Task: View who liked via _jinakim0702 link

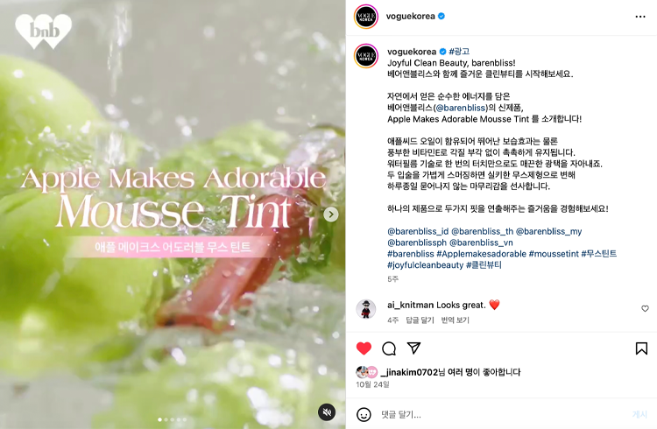Action: [x=409, y=372]
